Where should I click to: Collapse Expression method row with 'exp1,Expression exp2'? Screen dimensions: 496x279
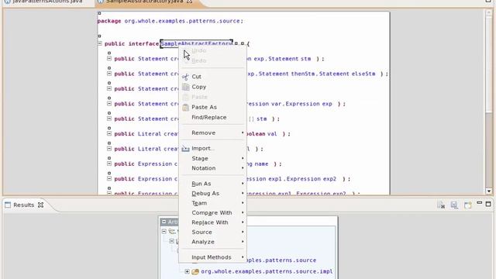(109, 178)
